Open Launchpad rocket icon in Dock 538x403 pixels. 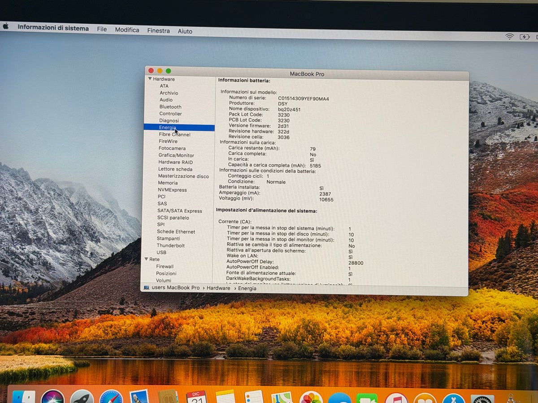point(82,397)
